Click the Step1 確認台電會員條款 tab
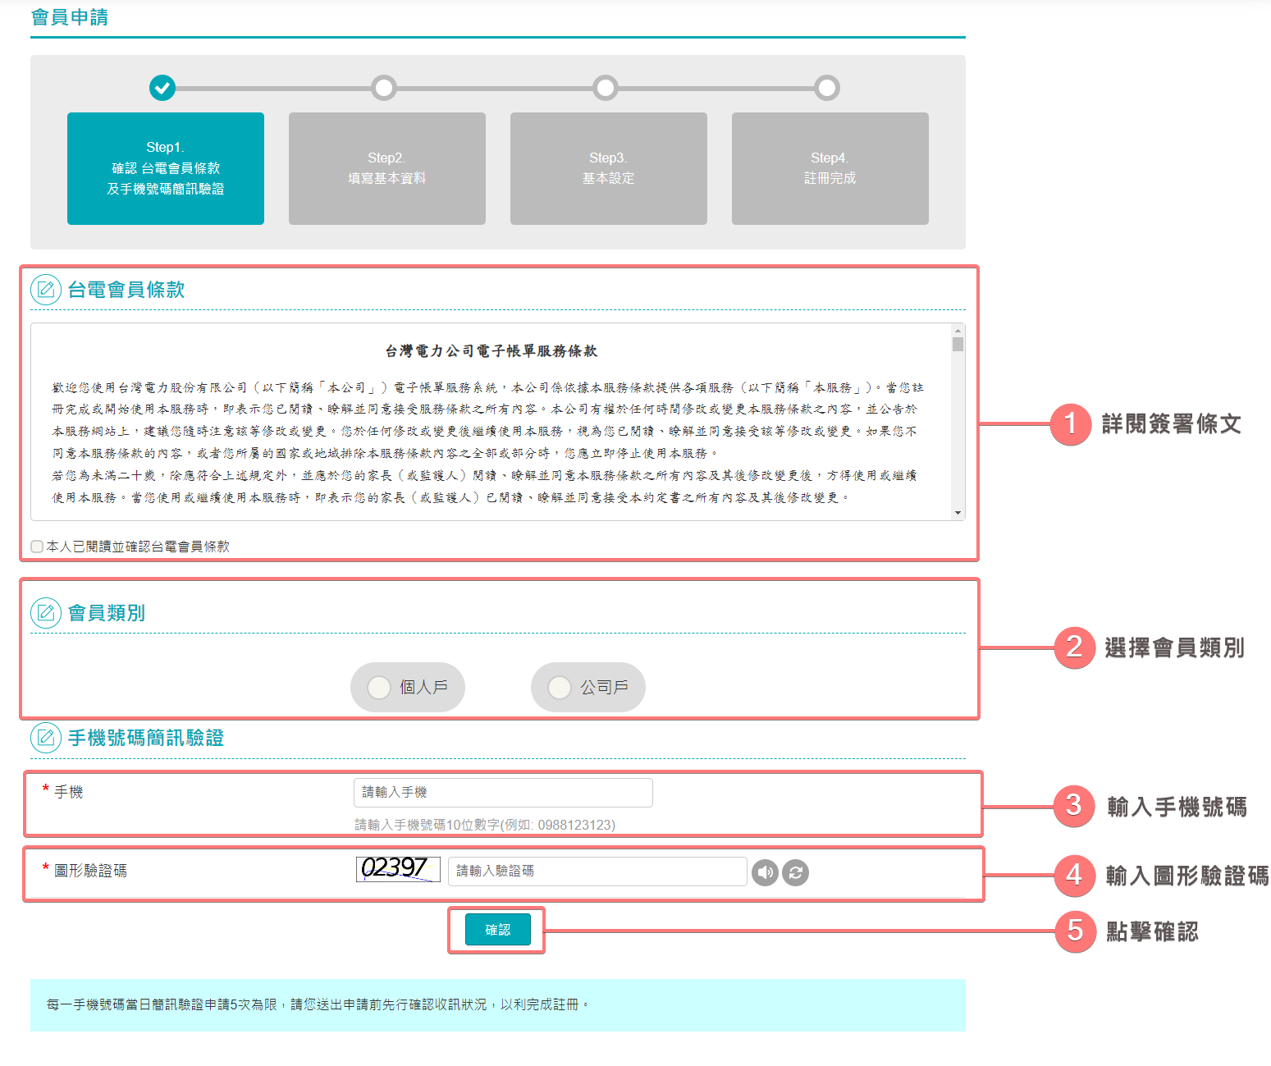The width and height of the screenshot is (1271, 1066). [166, 168]
